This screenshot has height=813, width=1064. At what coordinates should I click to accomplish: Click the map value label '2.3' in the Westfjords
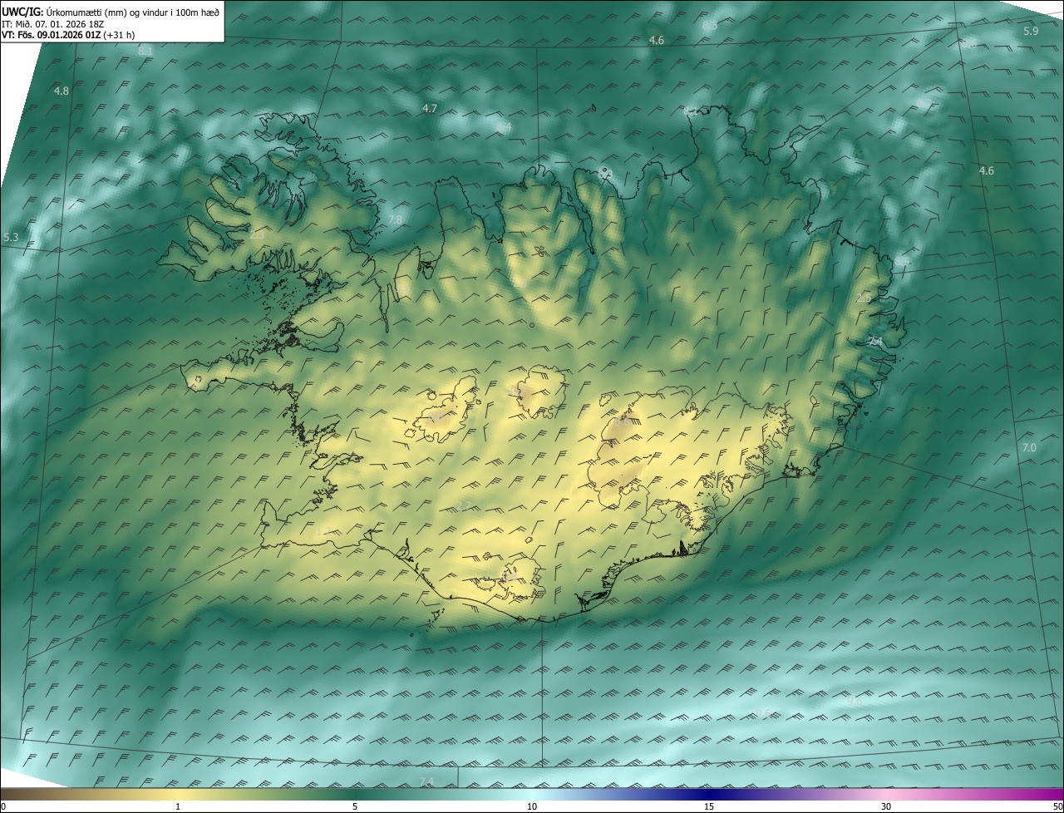tap(257, 235)
